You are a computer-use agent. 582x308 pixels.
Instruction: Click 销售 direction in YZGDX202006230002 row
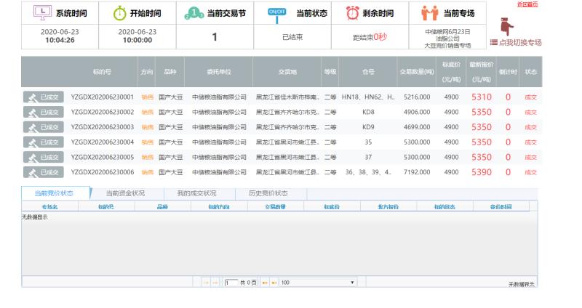148,113
